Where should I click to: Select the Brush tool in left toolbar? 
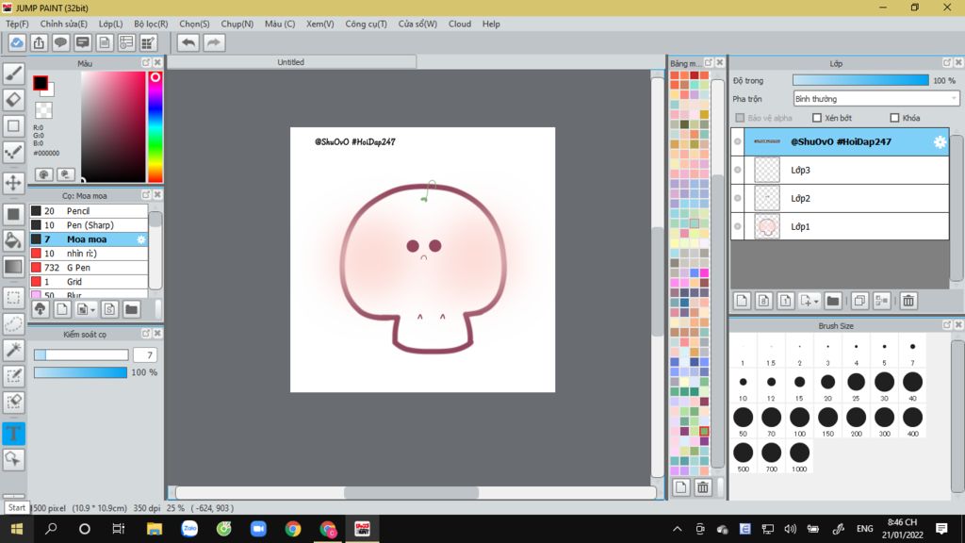[x=13, y=74]
